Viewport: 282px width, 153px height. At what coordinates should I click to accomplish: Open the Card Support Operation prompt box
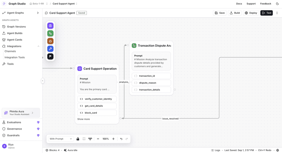tap(97, 84)
